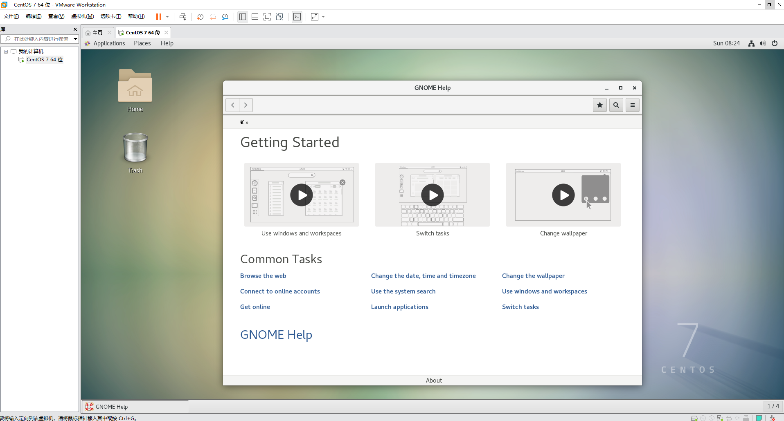
Task: Open the 文件(F) menu
Action: pyautogui.click(x=11, y=16)
